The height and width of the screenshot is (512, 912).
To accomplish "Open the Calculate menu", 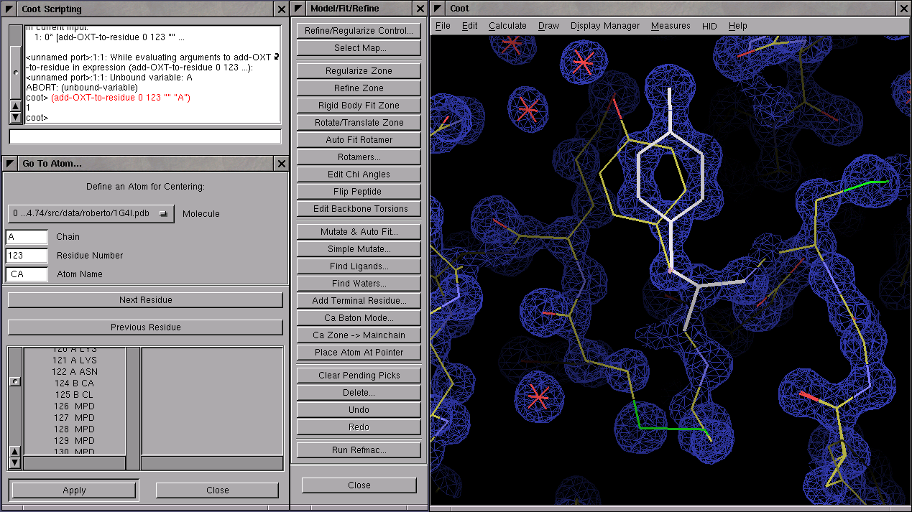I will 507,26.
